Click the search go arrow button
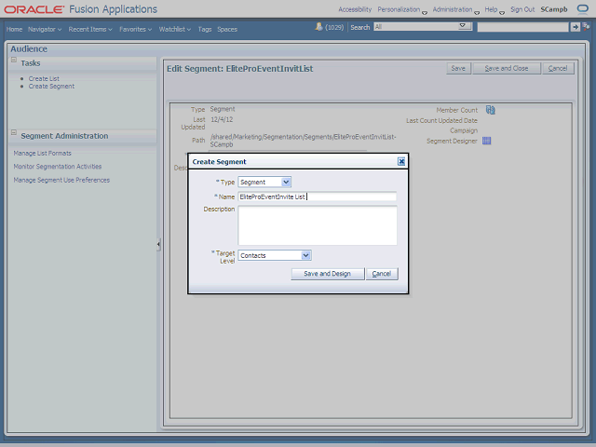This screenshot has width=596, height=447. point(576,27)
